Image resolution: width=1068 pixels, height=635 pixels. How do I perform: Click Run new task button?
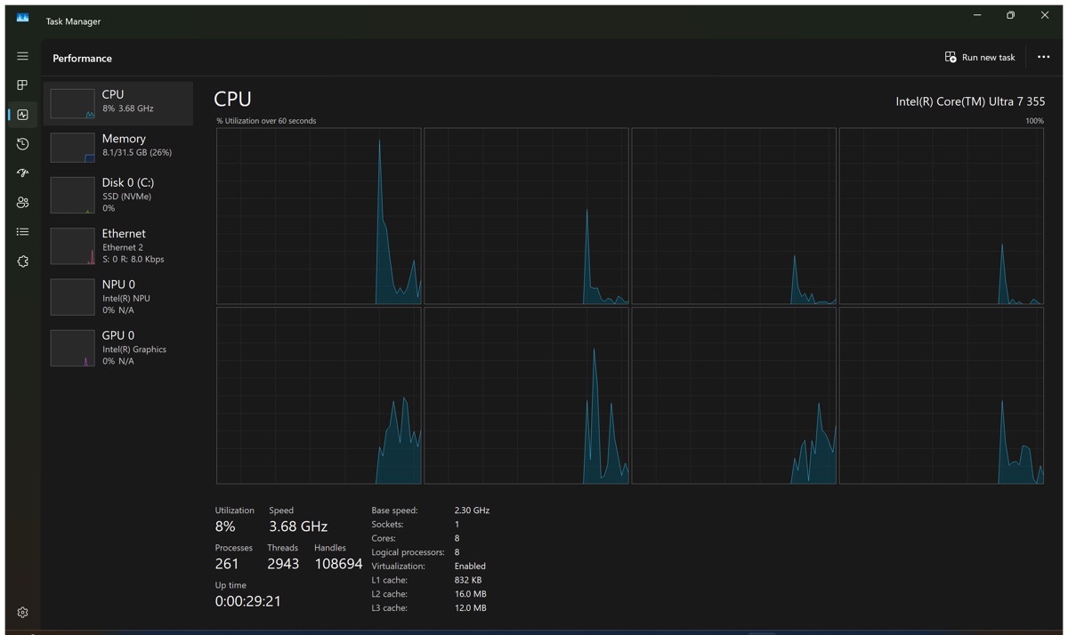(x=979, y=57)
